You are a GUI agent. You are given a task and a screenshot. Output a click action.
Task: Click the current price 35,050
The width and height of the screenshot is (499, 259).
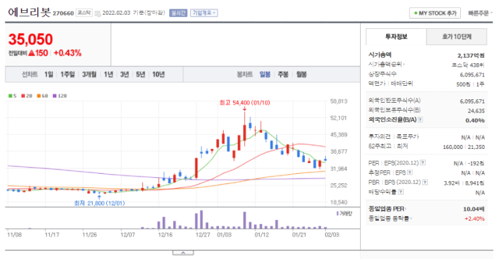pyautogui.click(x=30, y=40)
